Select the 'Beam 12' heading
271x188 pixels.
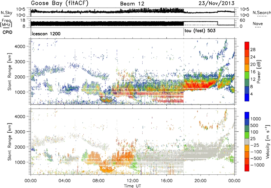click(x=132, y=4)
